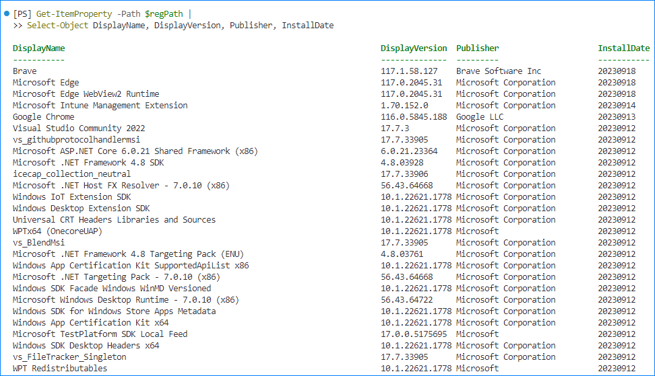Select icecap_collection_neutral entry
655x376 pixels.
click(71, 174)
